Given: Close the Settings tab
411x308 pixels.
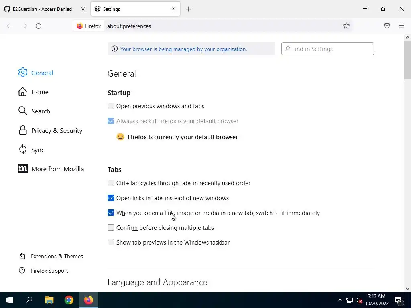Looking at the screenshot, I should (x=173, y=9).
